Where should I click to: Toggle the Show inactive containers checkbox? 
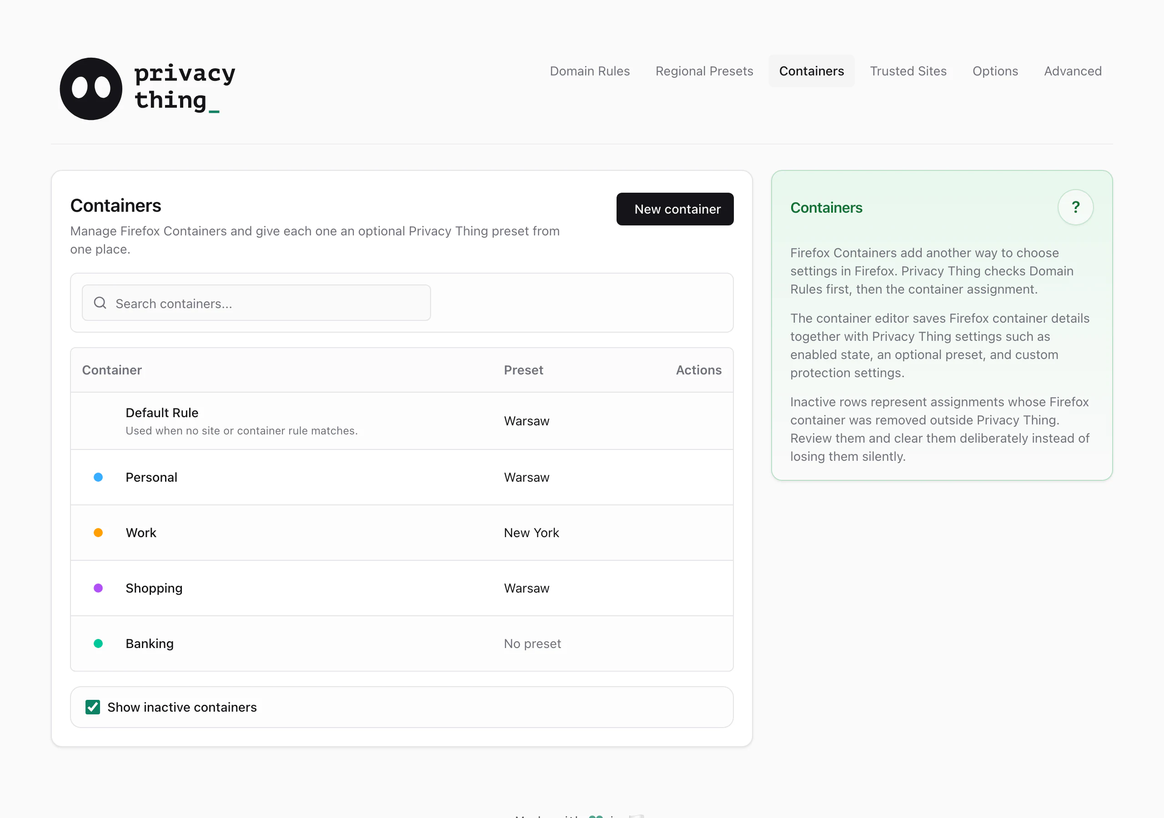[93, 707]
